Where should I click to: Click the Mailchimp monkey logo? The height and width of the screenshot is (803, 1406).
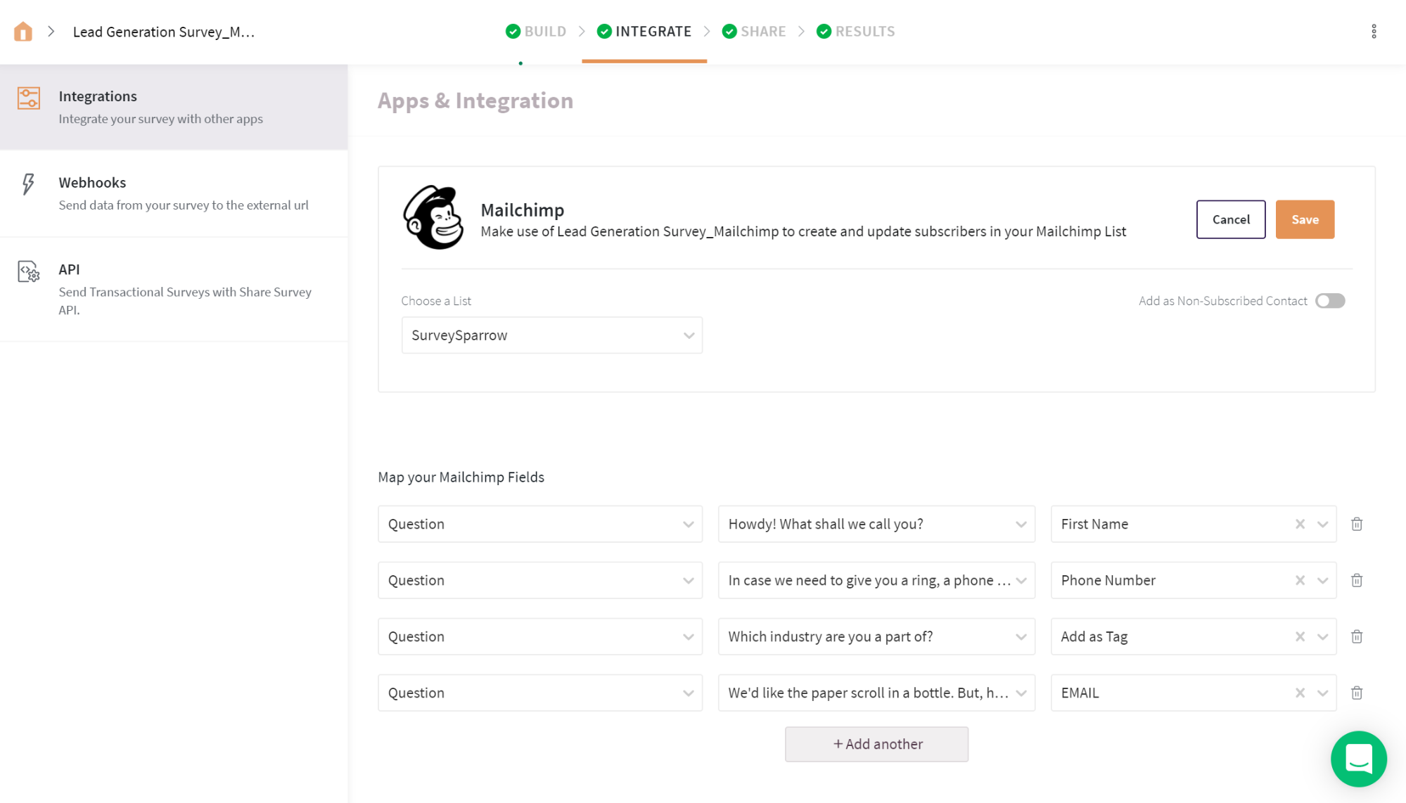click(433, 217)
